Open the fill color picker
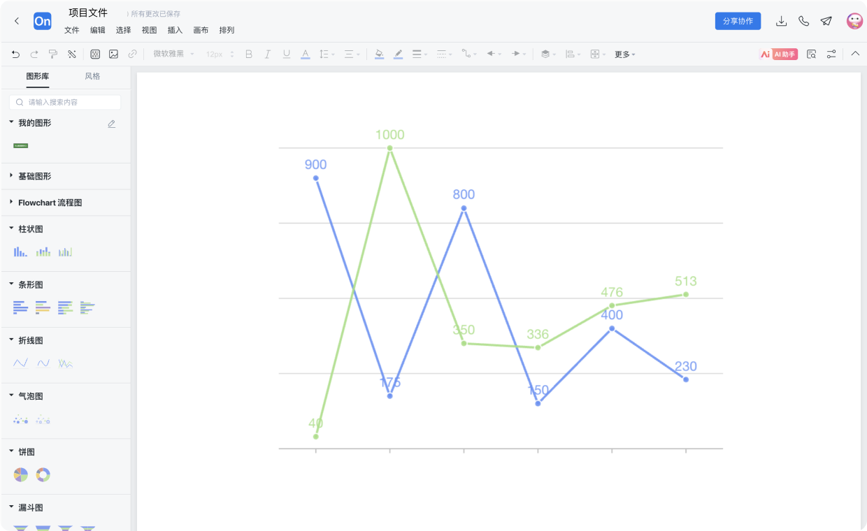This screenshot has height=531, width=867. coord(379,54)
